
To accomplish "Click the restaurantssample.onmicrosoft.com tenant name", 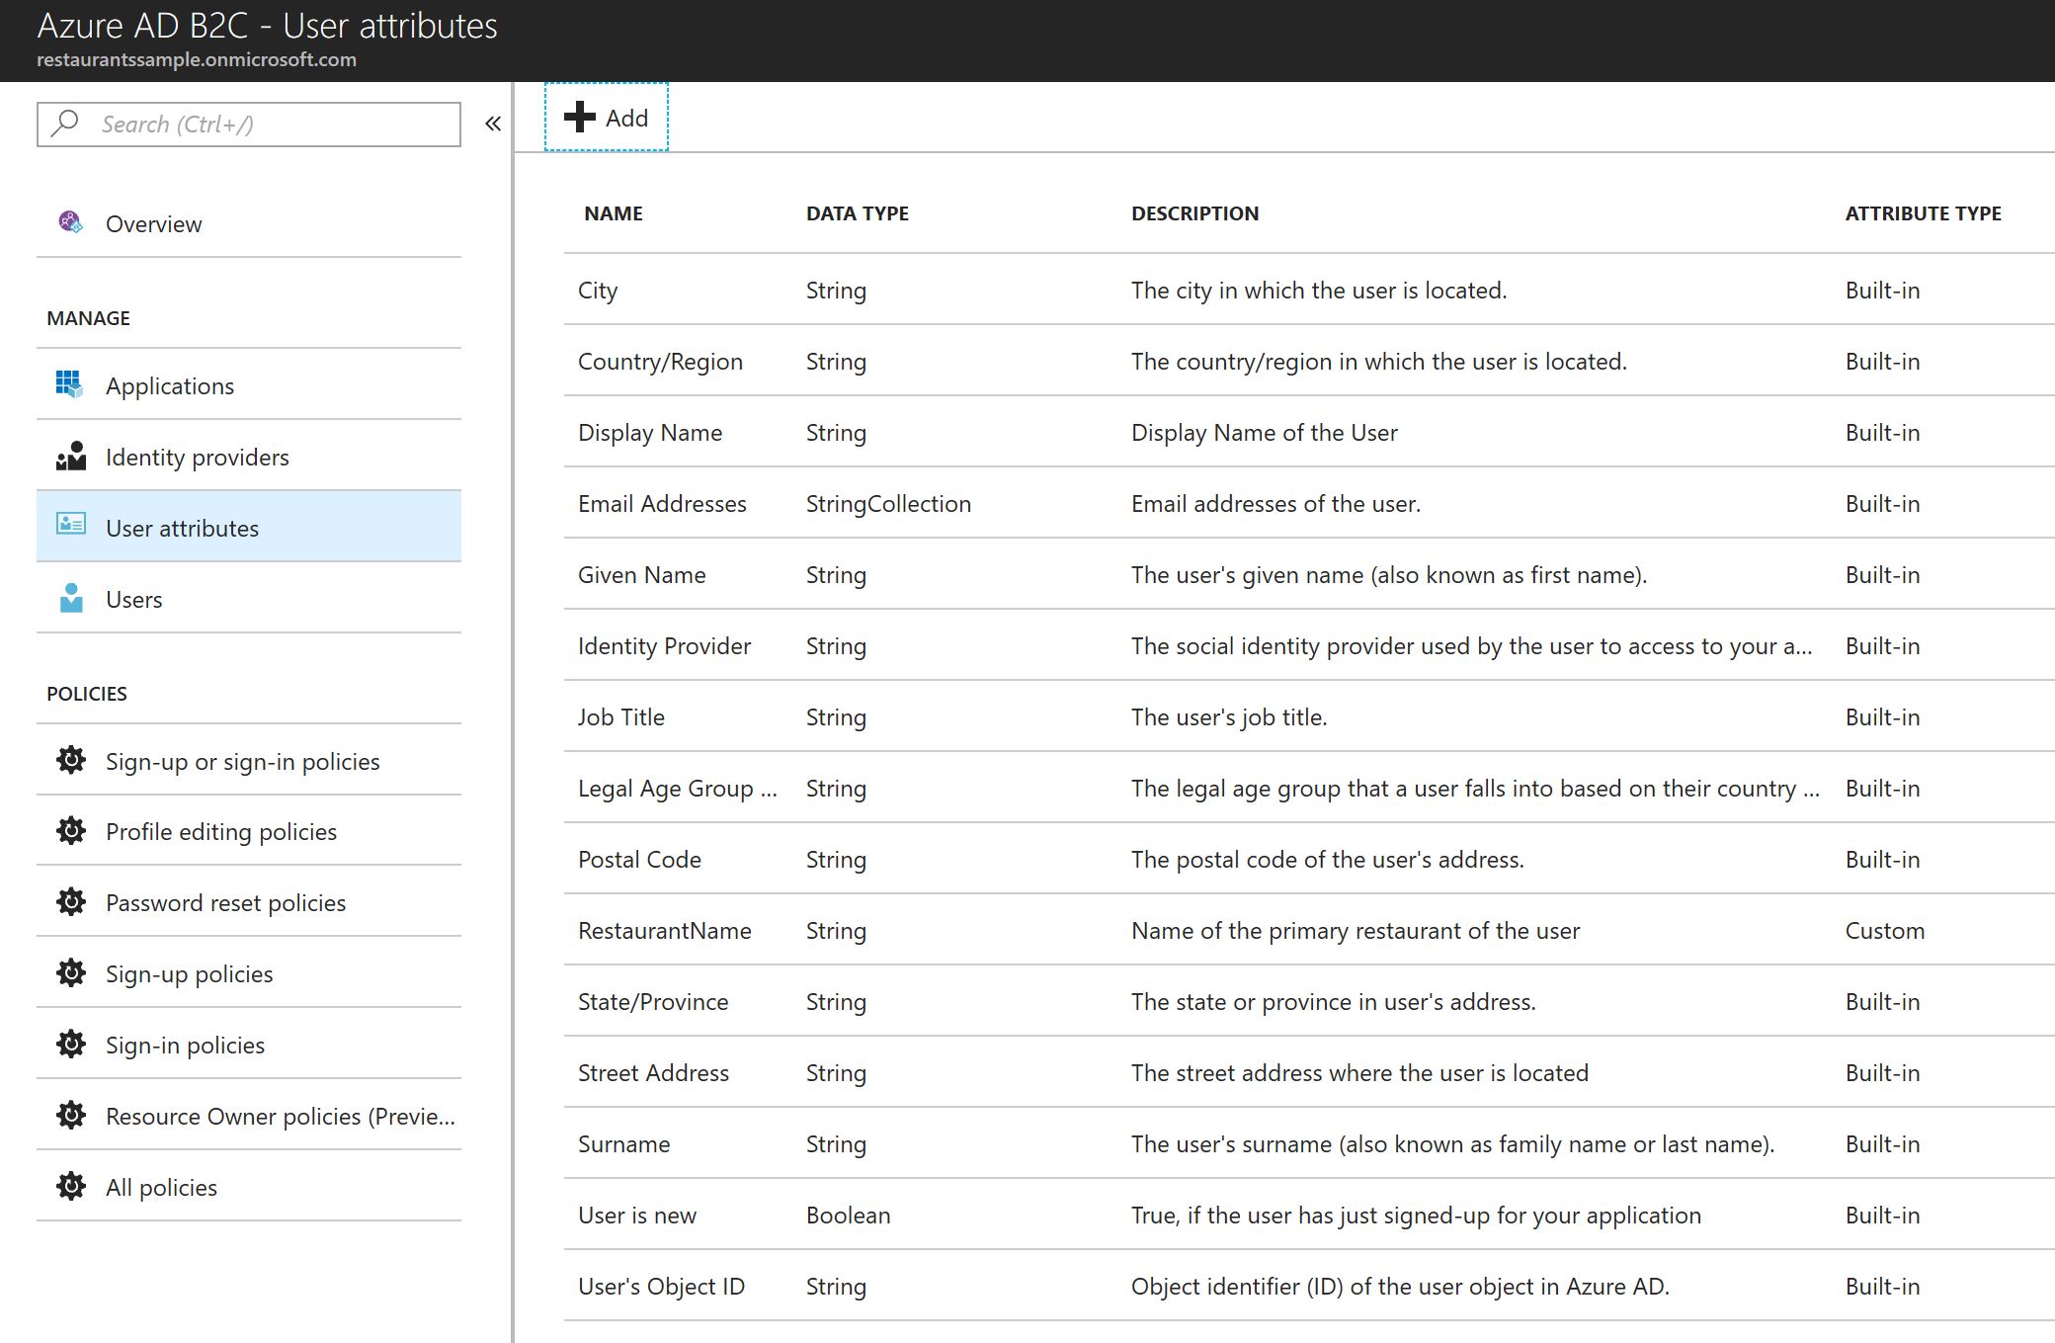I will pos(197,59).
